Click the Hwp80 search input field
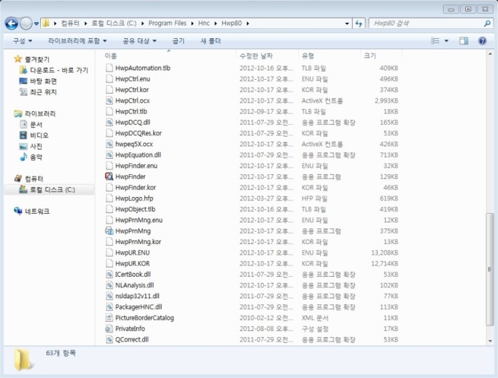The height and width of the screenshot is (378, 498). tap(426, 23)
